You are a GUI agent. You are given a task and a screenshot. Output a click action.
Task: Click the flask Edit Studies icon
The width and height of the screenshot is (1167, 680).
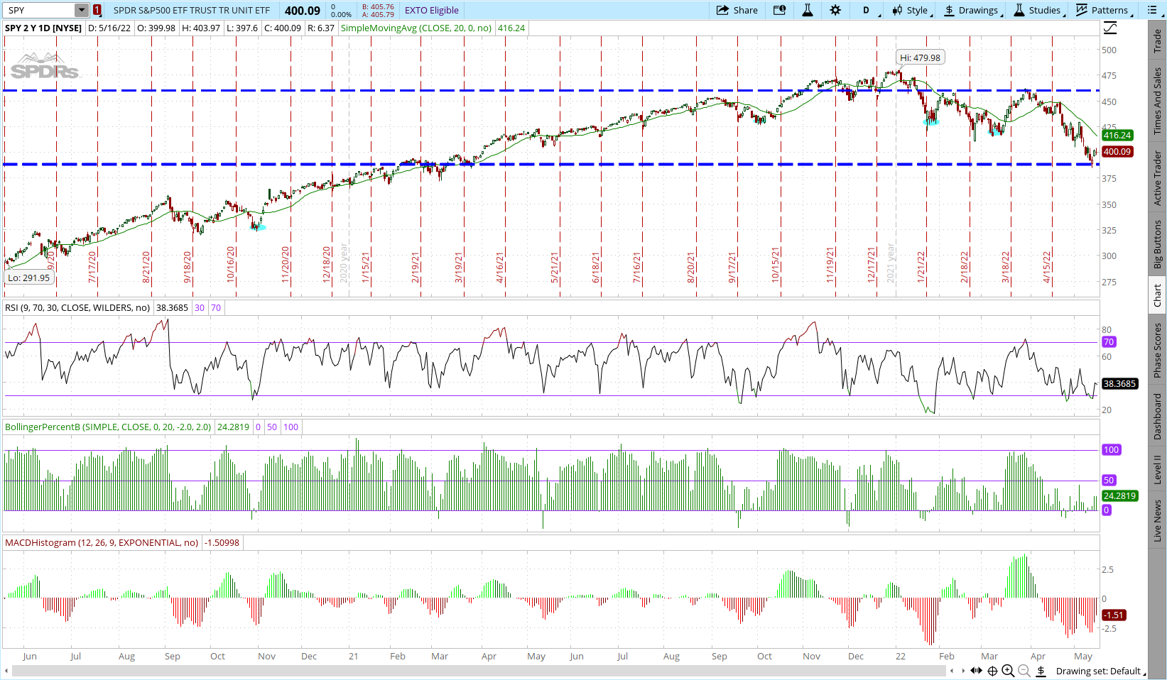808,10
